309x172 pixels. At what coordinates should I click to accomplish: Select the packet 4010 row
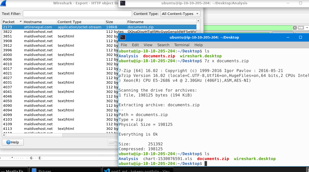pyautogui.click(x=60, y=64)
